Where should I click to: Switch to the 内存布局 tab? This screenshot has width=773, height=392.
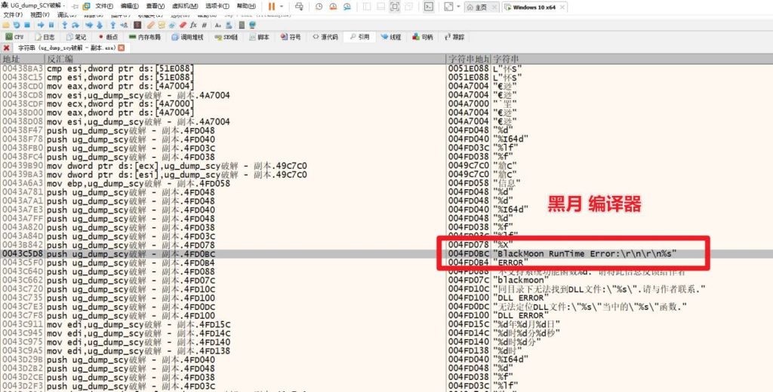point(144,36)
